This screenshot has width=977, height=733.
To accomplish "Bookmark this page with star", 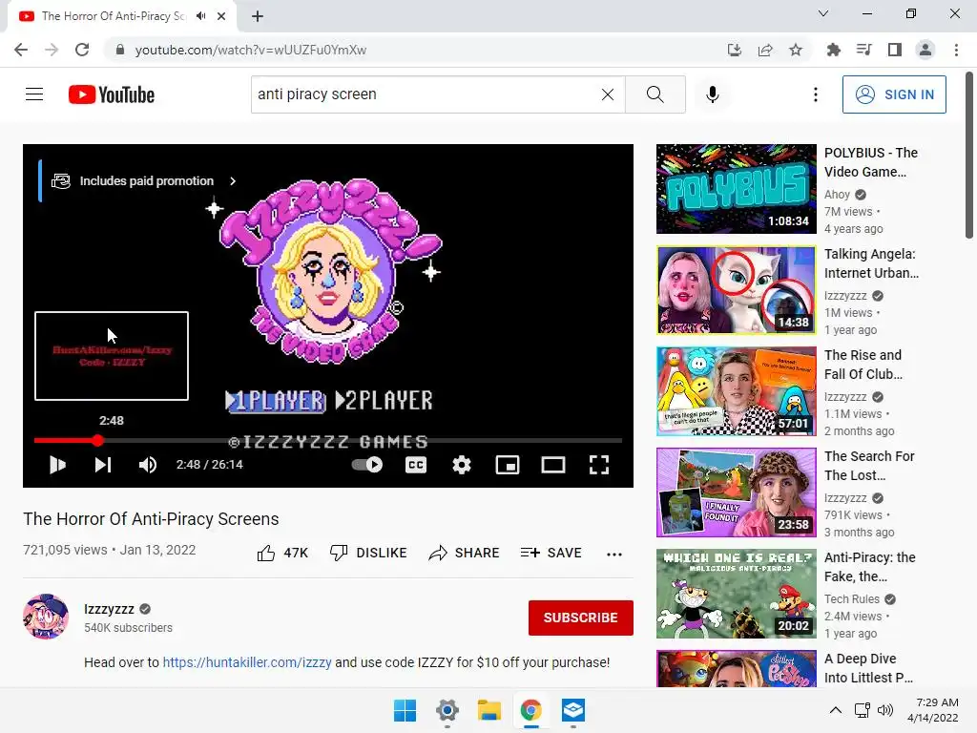I will pos(796,50).
